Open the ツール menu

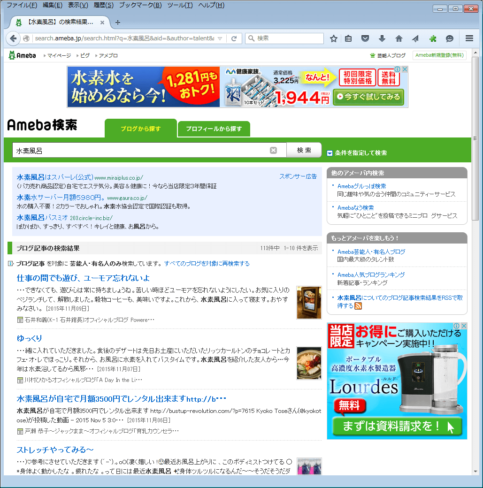180,5
